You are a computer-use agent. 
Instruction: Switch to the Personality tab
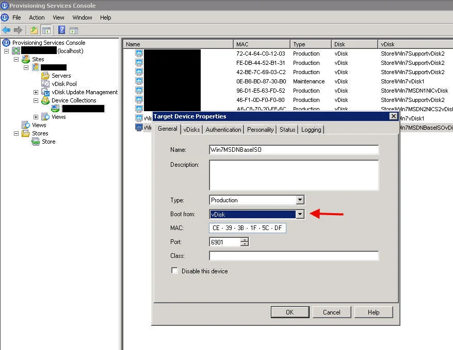(x=260, y=130)
